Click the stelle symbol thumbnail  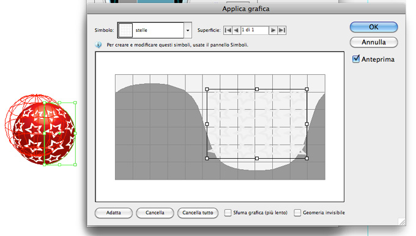[x=125, y=30]
